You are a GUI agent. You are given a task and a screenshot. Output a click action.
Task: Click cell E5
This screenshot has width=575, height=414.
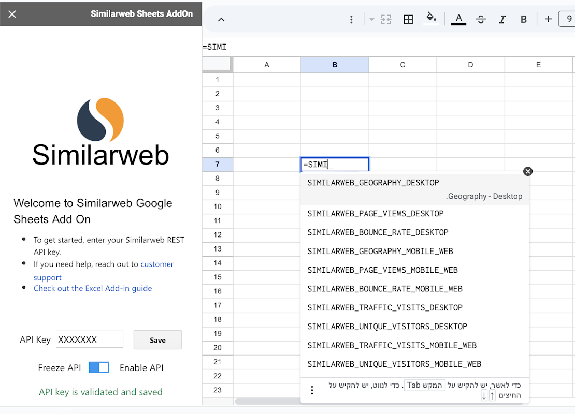pos(538,136)
